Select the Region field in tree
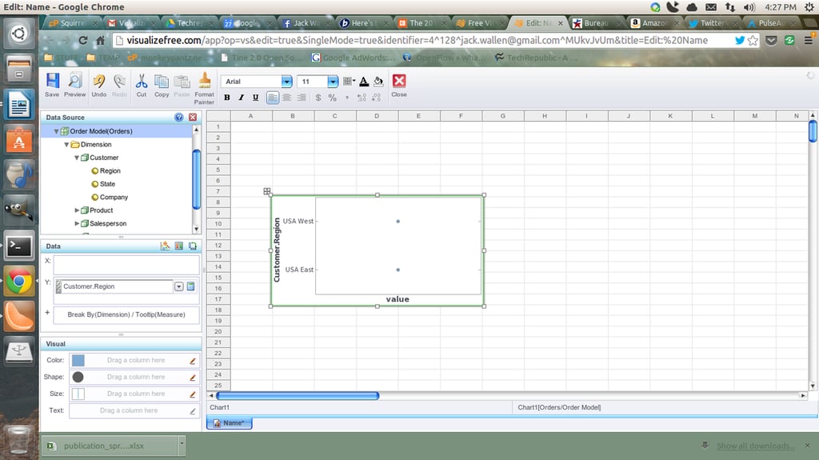 110,170
